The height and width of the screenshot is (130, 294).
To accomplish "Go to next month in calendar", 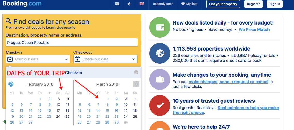I will pos(136,84).
